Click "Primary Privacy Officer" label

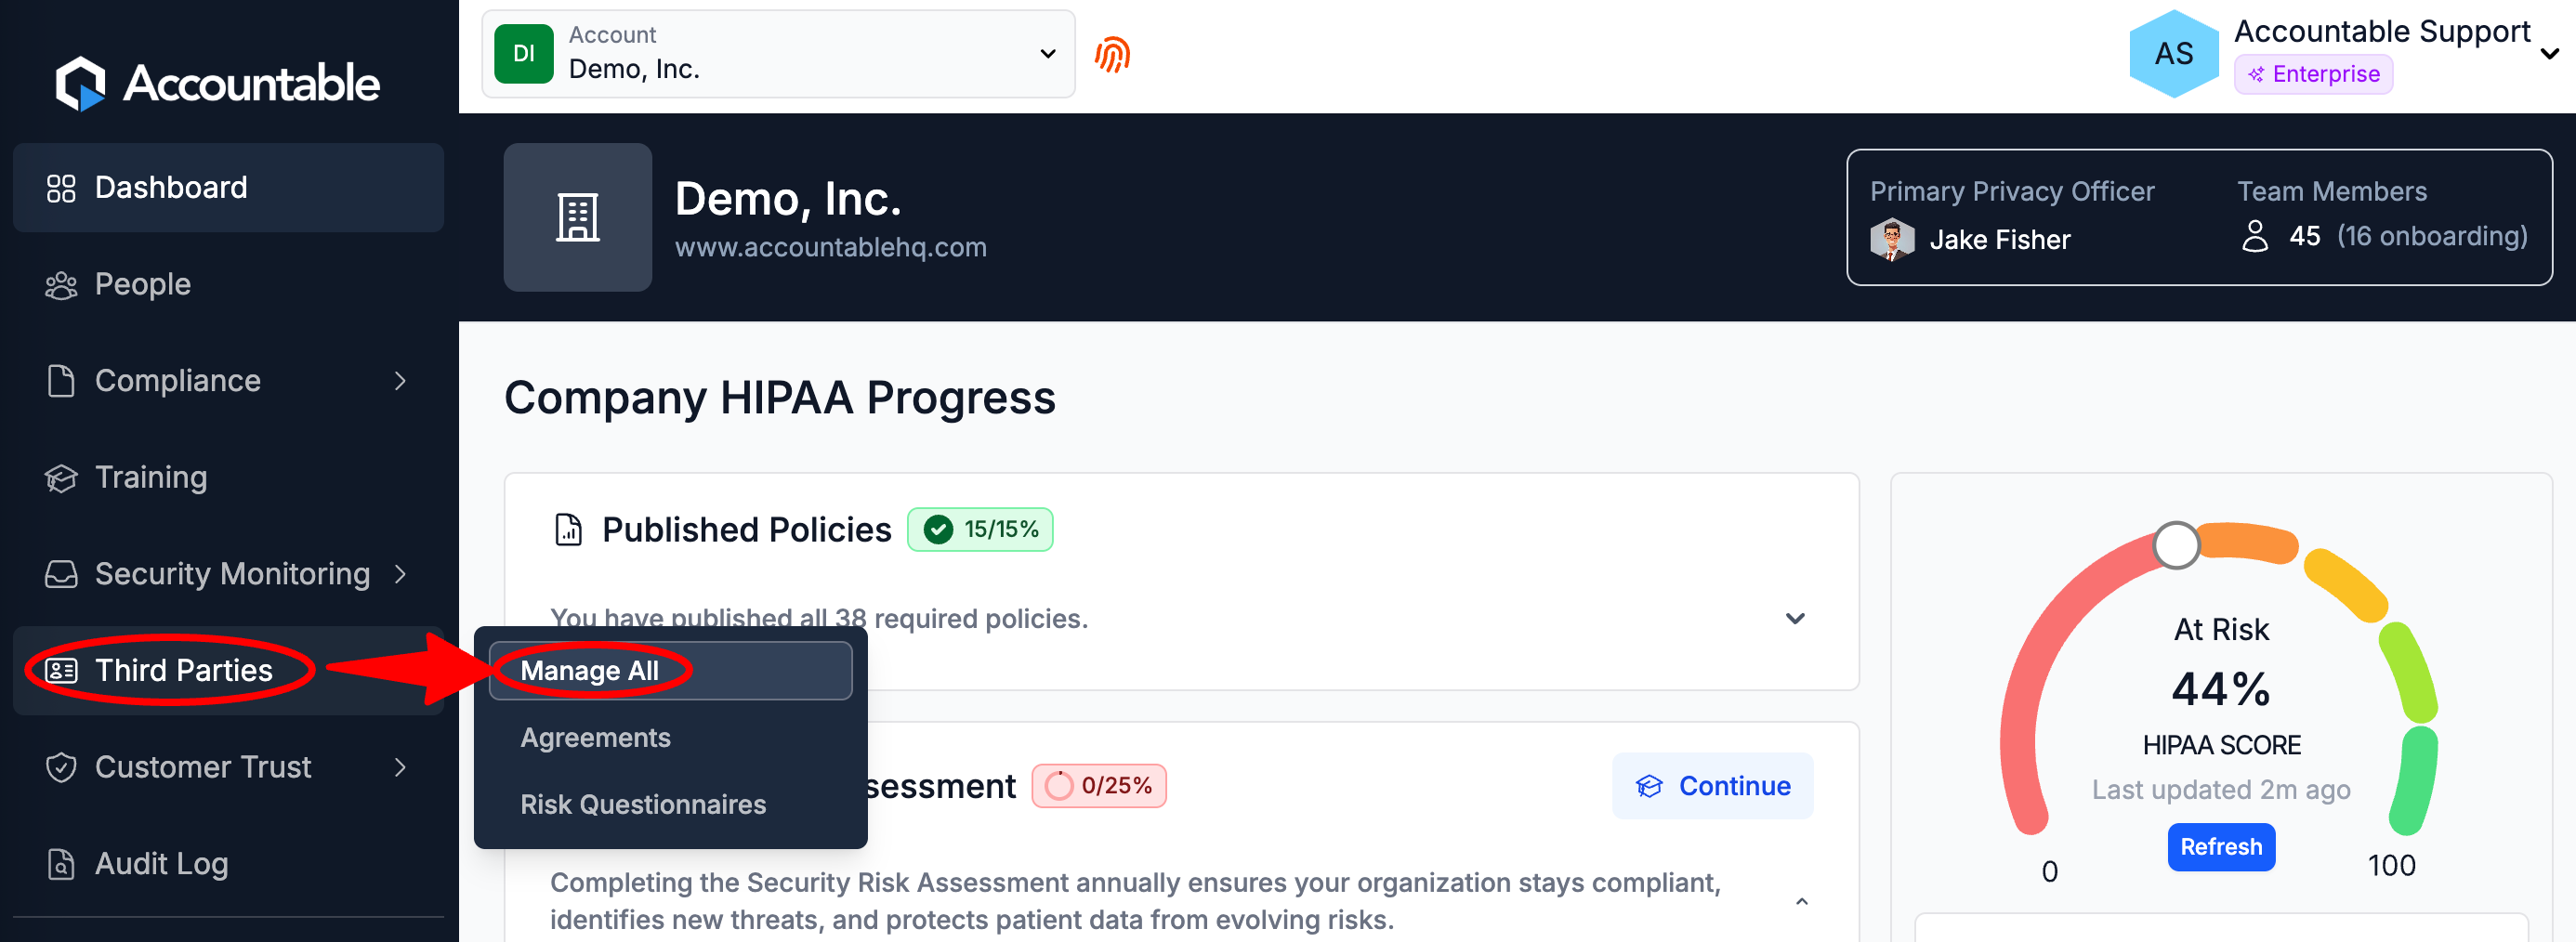2012,191
